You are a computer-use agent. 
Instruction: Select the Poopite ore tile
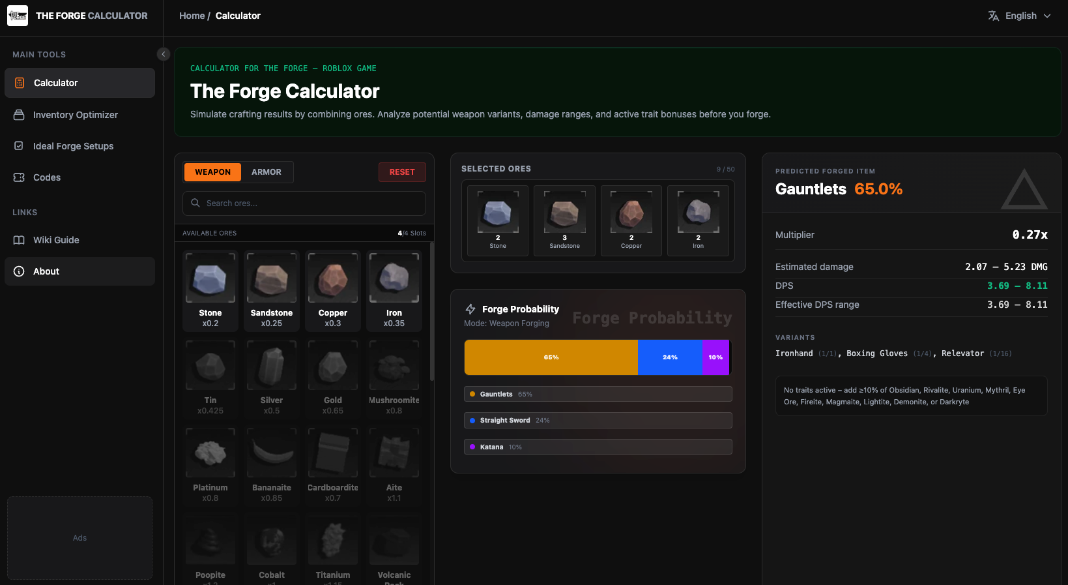210,549
